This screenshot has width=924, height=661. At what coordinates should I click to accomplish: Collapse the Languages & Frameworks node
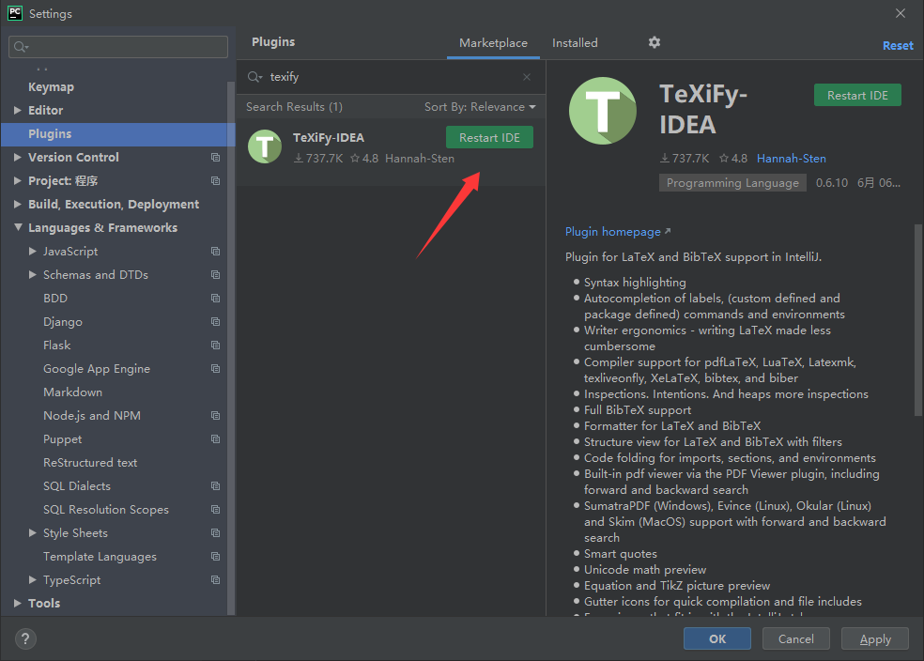tap(18, 227)
